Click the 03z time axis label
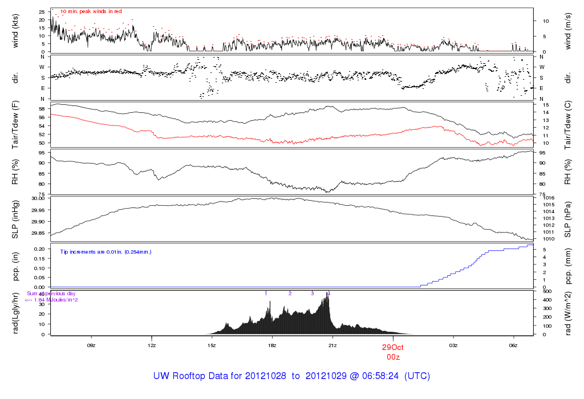Screen dimensions: 584x399 tap(453, 345)
